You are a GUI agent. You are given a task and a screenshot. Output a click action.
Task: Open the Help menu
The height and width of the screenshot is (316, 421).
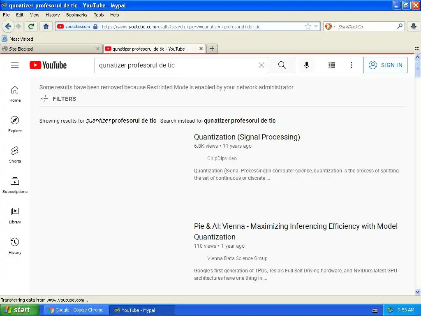tap(114, 15)
